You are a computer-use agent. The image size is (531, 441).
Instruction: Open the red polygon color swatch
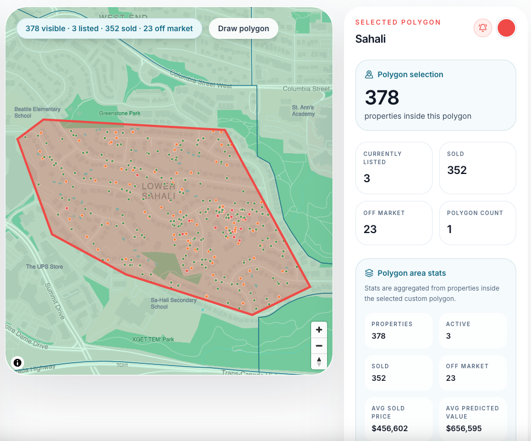506,28
